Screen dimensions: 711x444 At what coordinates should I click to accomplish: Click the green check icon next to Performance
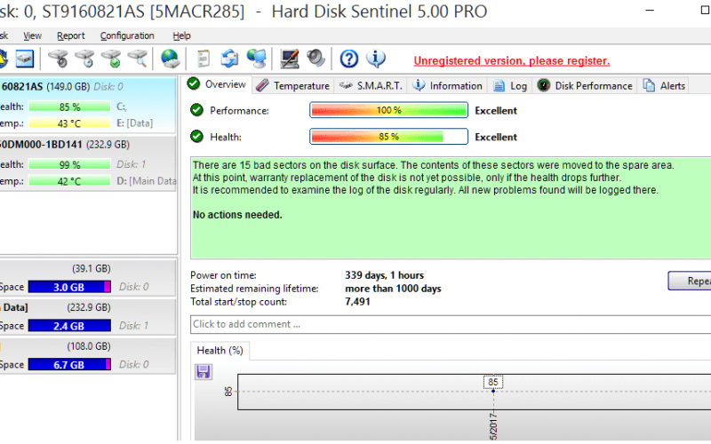196,110
